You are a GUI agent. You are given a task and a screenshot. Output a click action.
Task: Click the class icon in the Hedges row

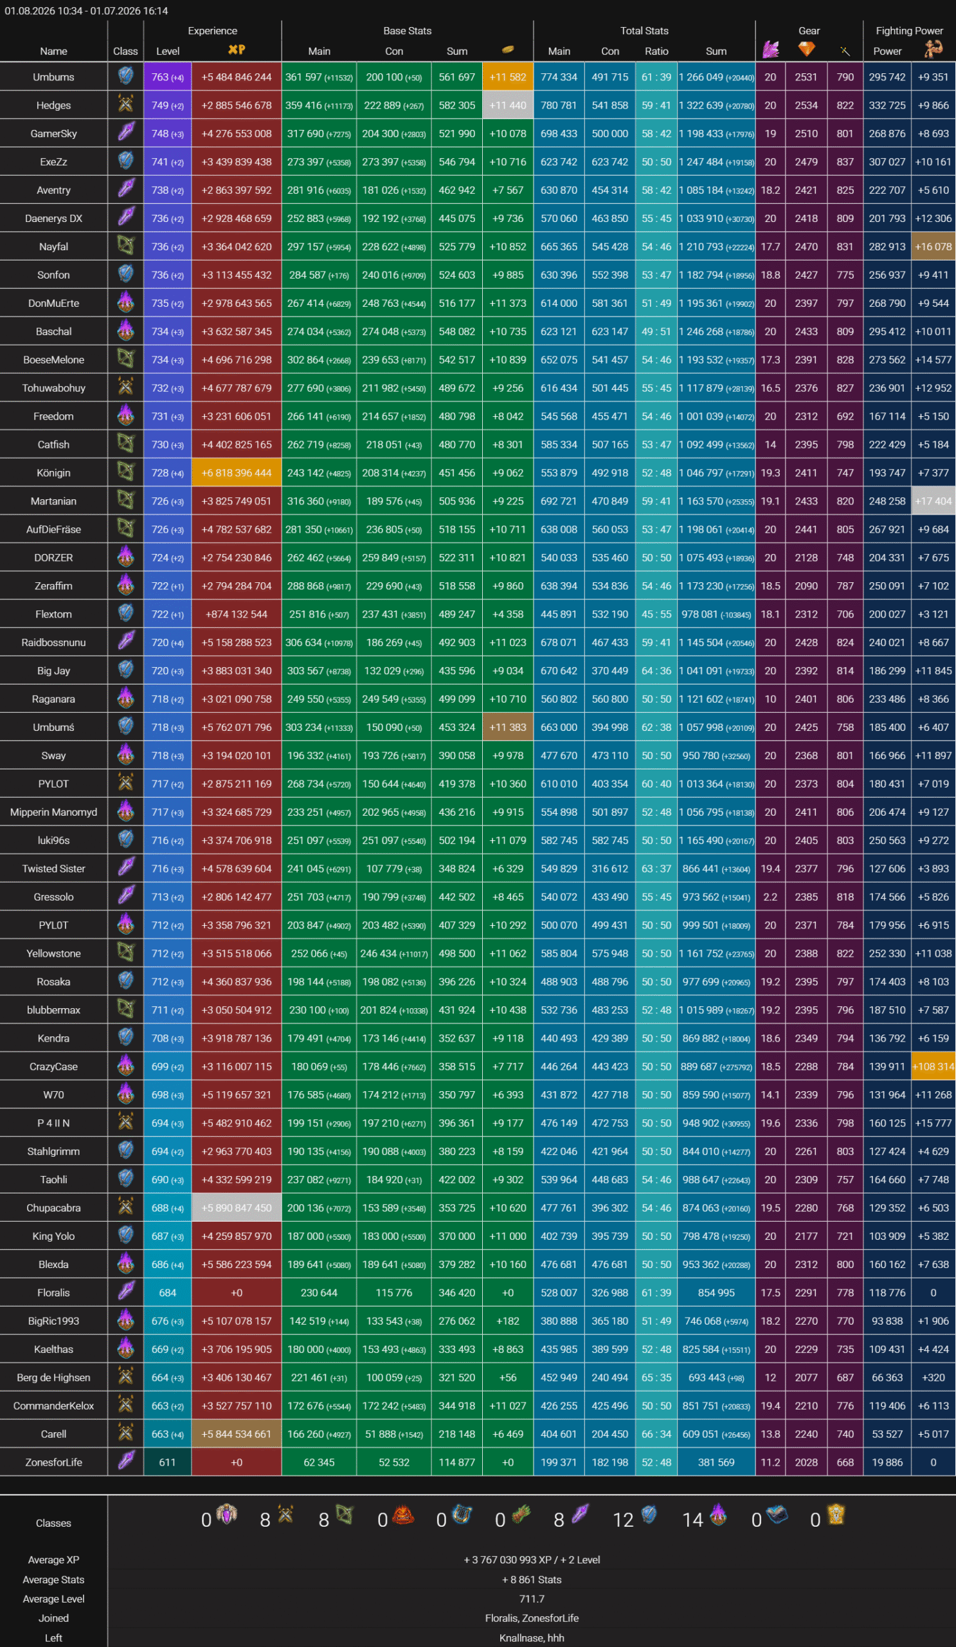(x=125, y=105)
